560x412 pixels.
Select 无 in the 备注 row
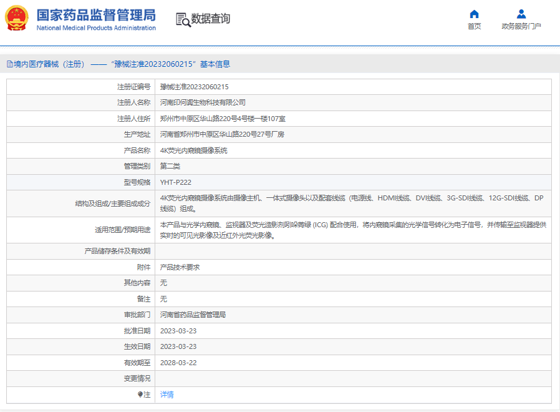coord(163,299)
